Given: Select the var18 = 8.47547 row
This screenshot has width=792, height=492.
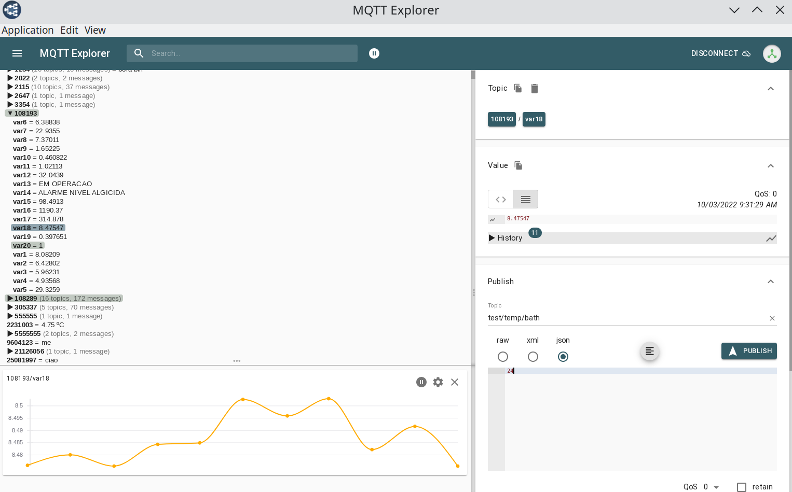Looking at the screenshot, I should click(x=38, y=228).
